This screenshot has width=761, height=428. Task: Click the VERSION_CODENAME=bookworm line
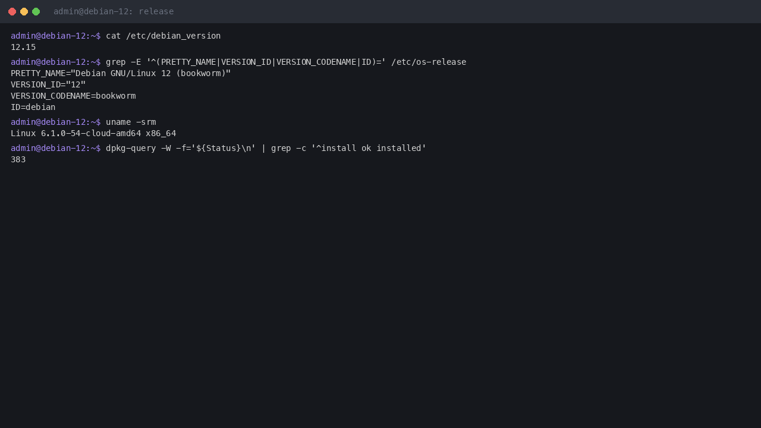[x=73, y=96]
